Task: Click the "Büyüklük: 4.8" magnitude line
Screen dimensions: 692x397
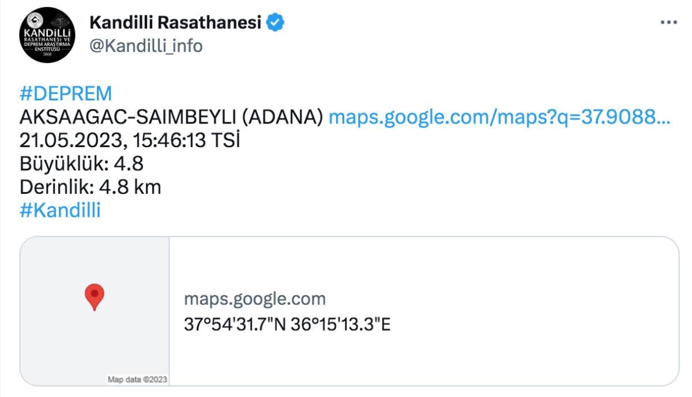Action: (81, 164)
